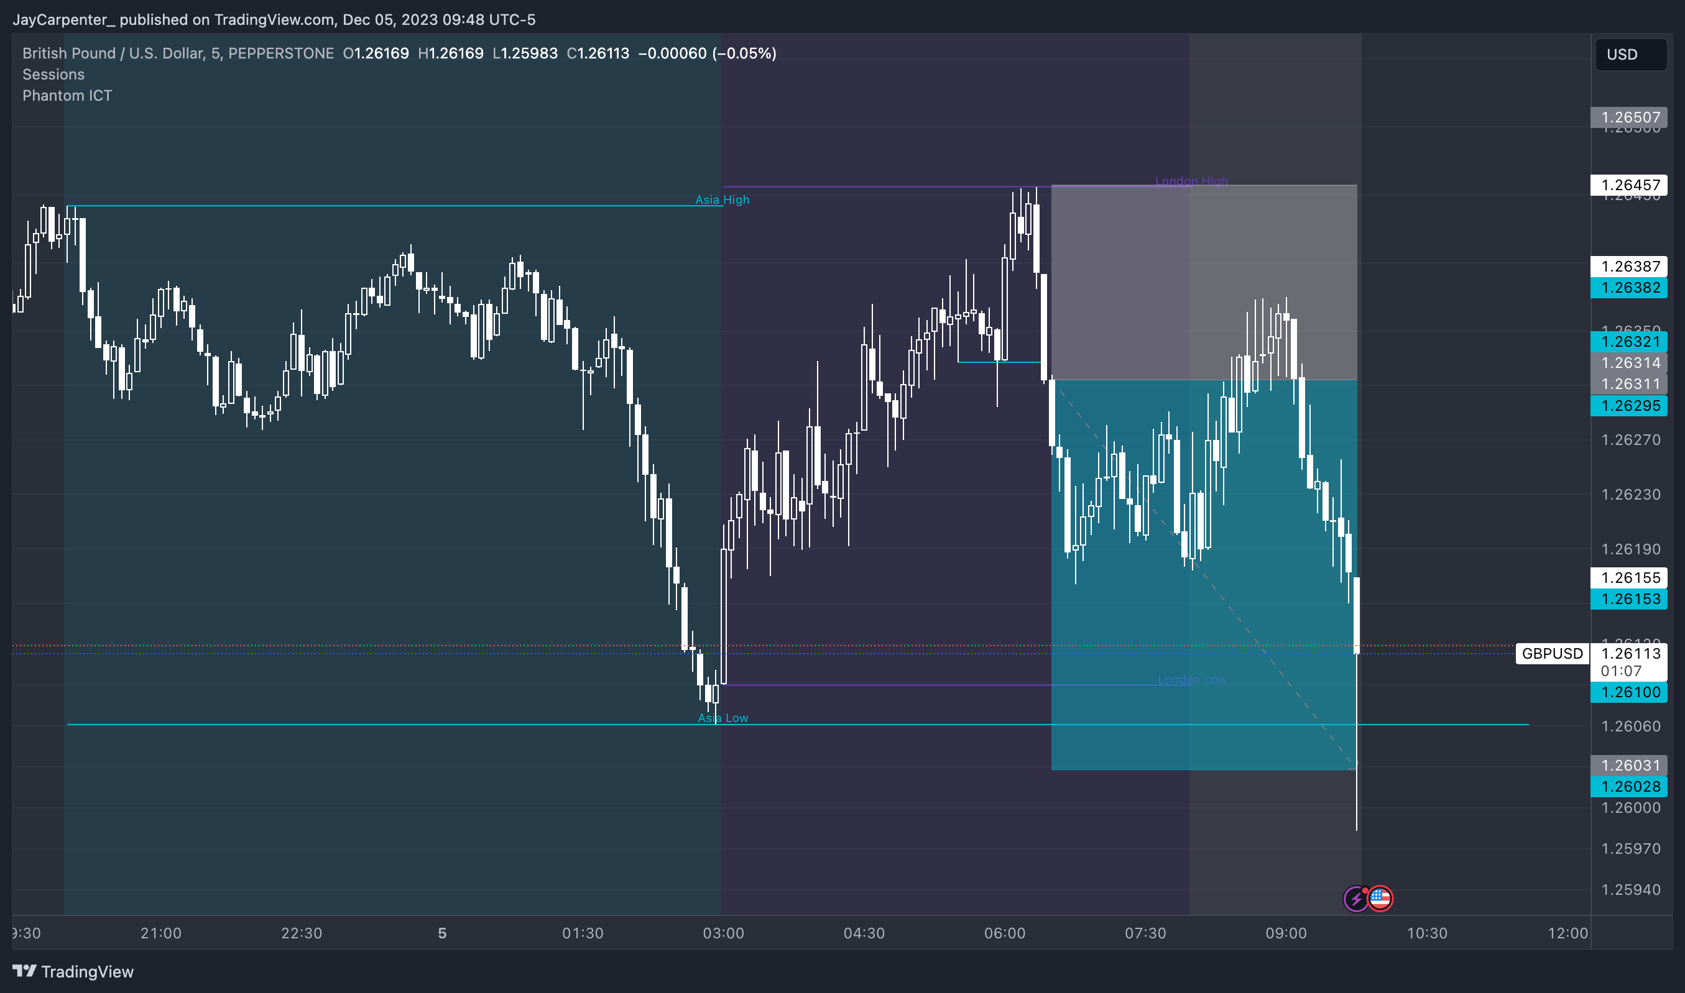Select the Phantom ICT indicator in the legend
1685x993 pixels.
(67, 95)
